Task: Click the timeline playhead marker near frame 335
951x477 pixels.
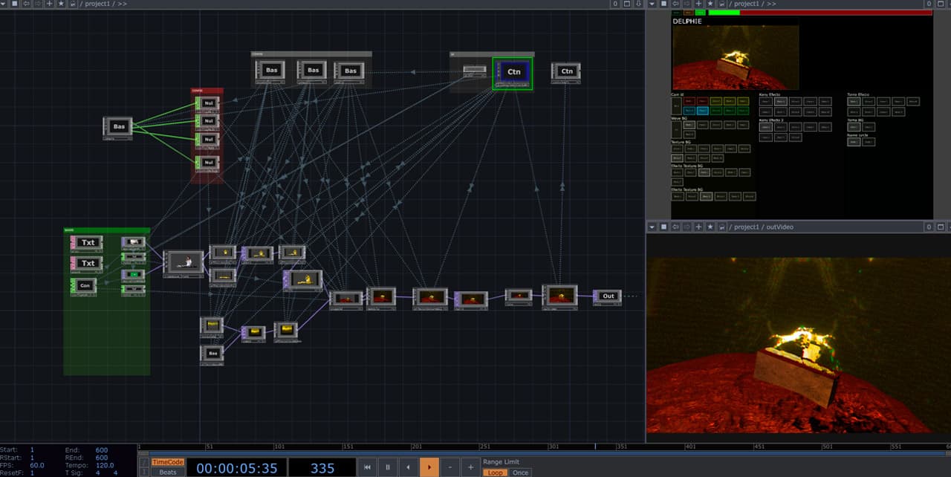Action: 594,447
